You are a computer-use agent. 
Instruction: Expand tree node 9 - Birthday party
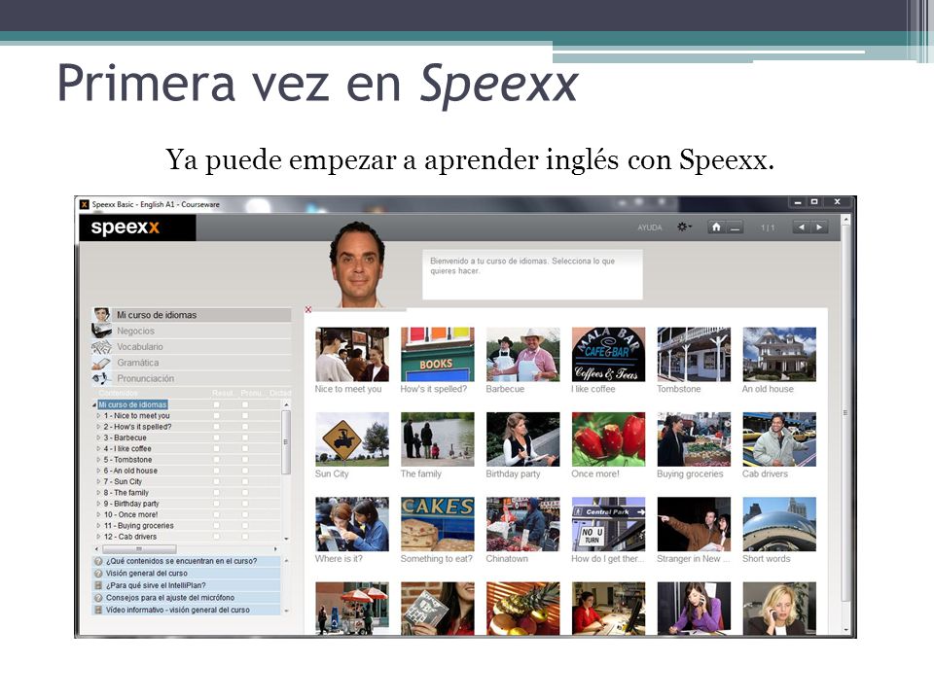pos(99,504)
